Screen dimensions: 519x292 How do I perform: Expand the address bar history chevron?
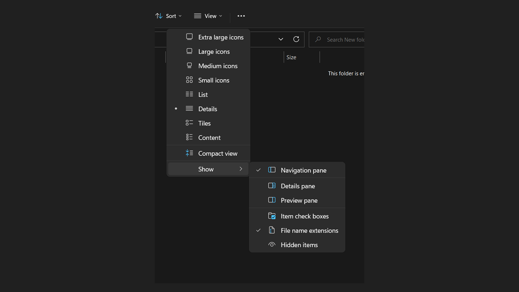tap(281, 39)
